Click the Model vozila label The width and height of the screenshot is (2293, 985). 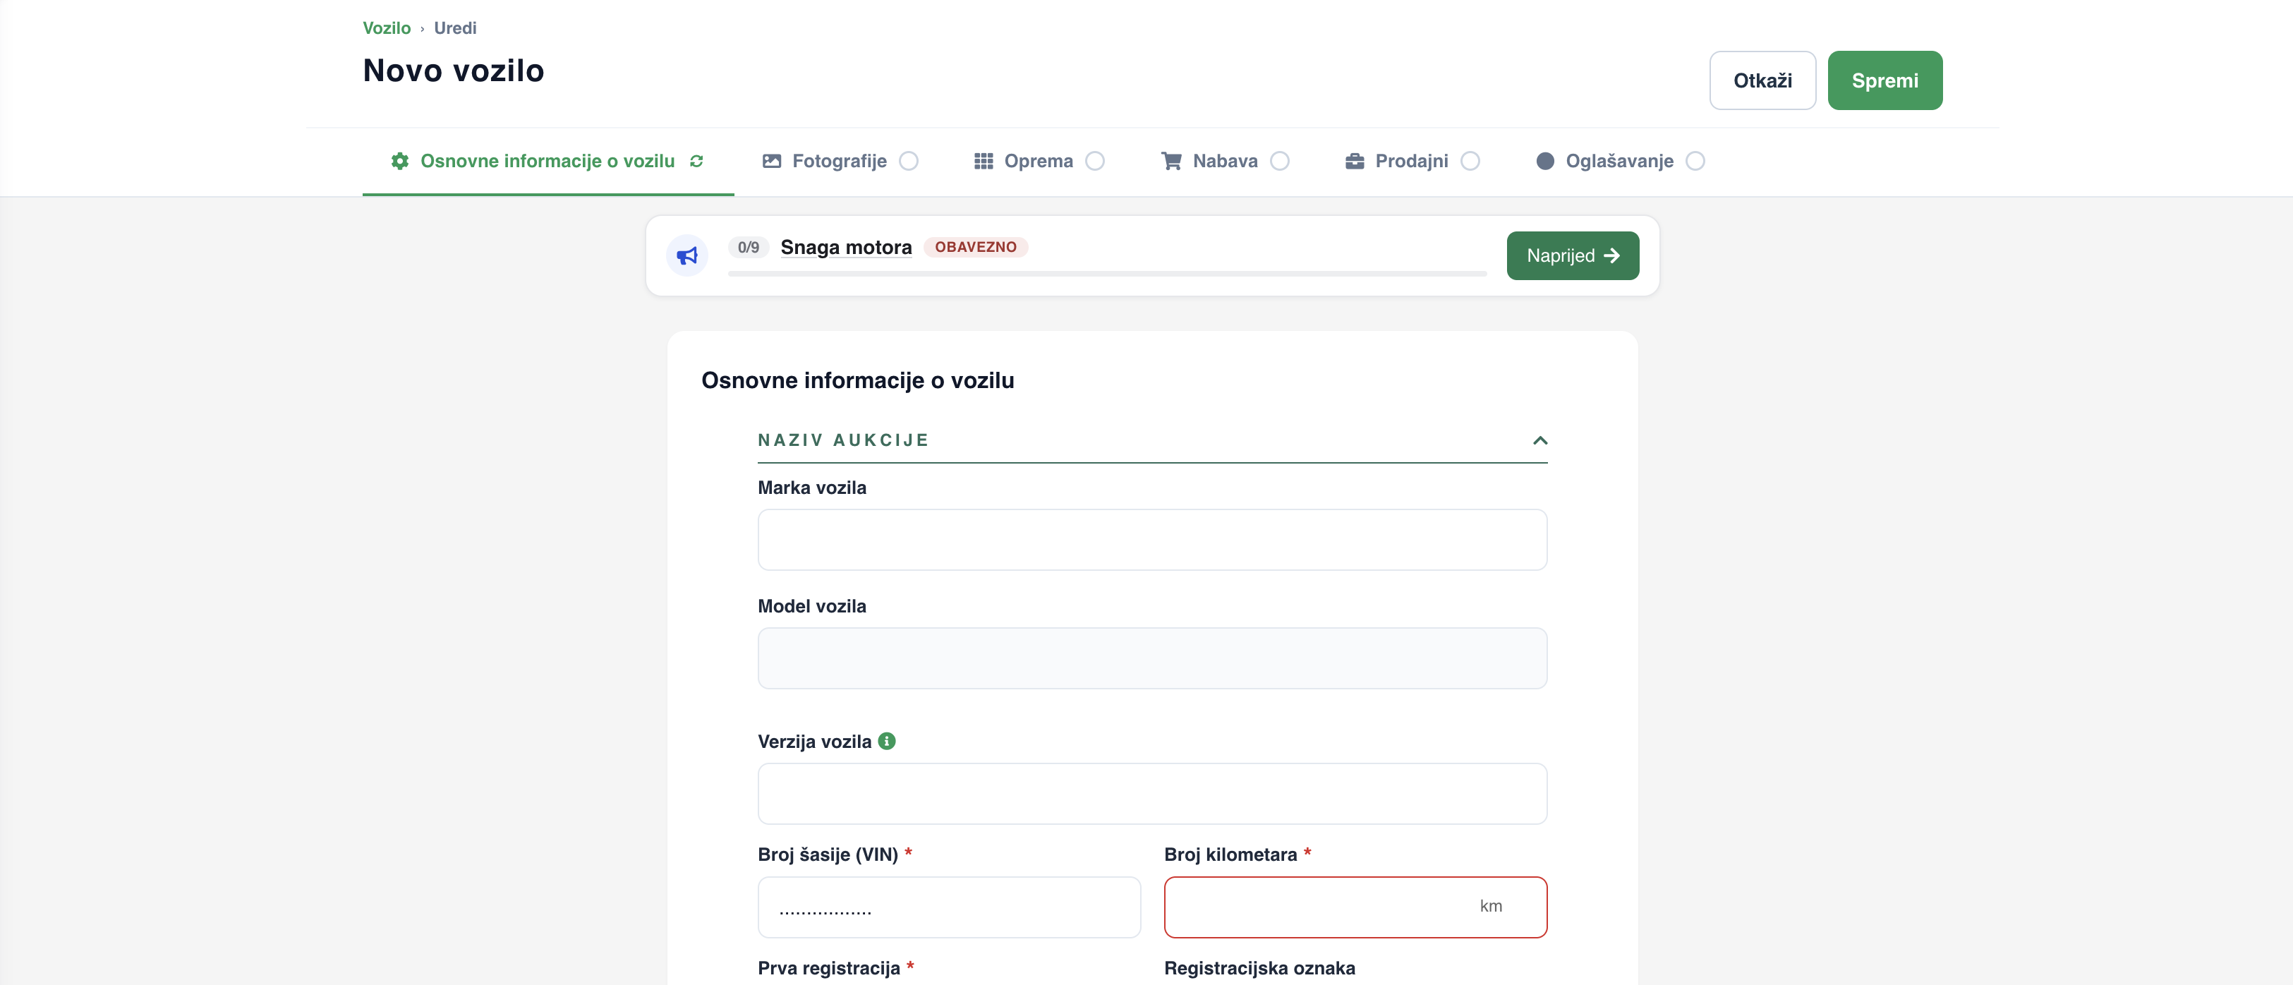tap(812, 605)
